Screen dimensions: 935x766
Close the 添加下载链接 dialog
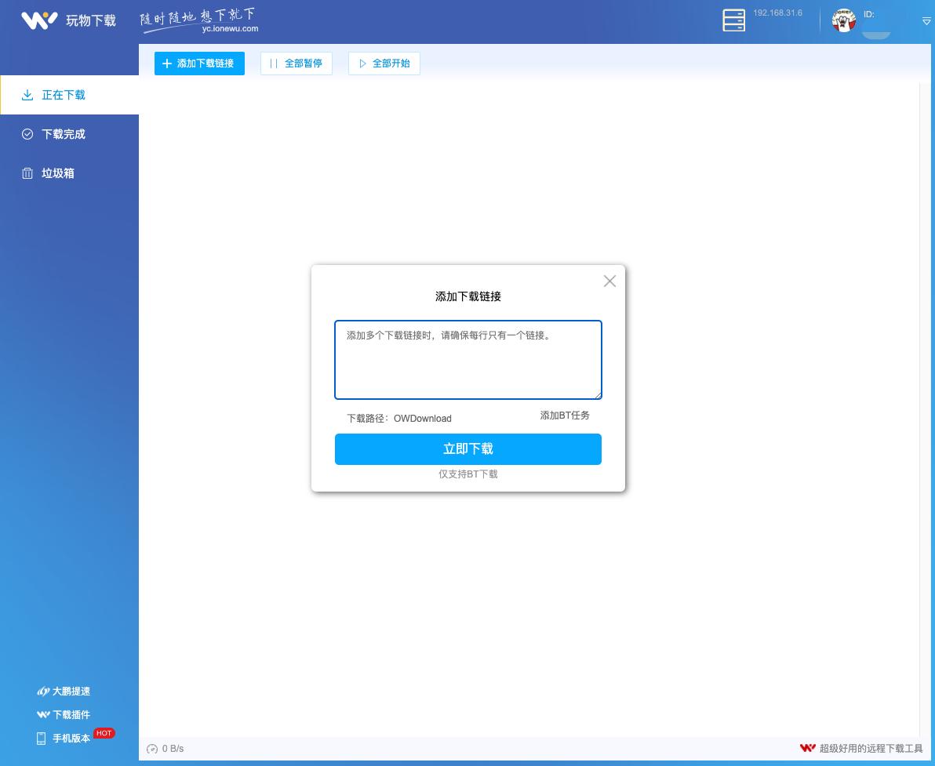pos(609,281)
